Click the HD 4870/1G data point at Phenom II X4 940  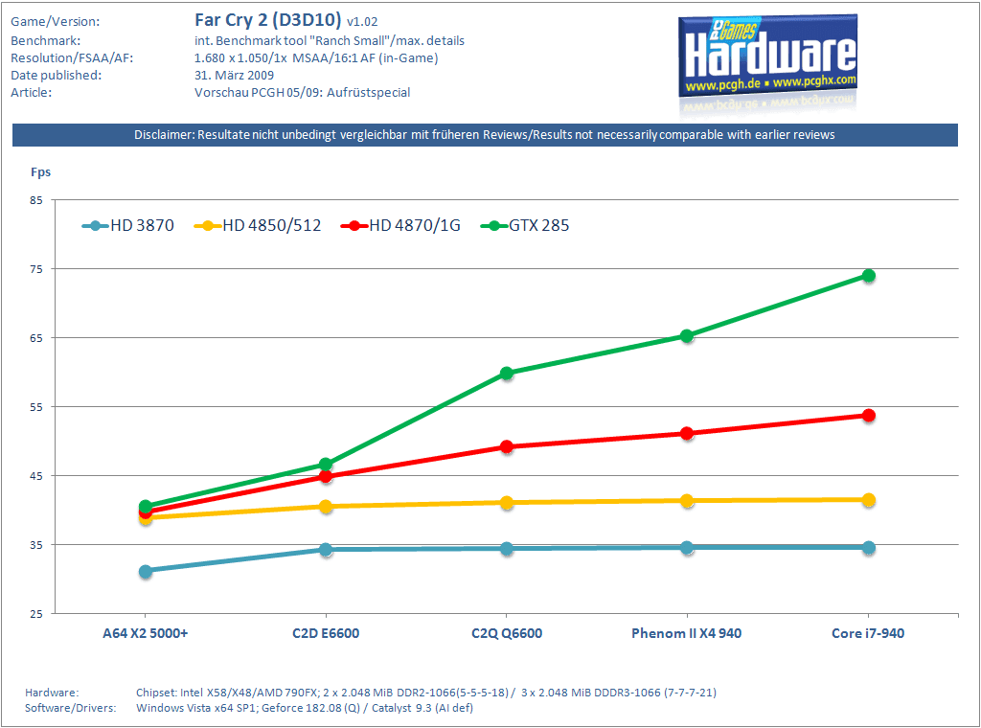[x=687, y=433]
